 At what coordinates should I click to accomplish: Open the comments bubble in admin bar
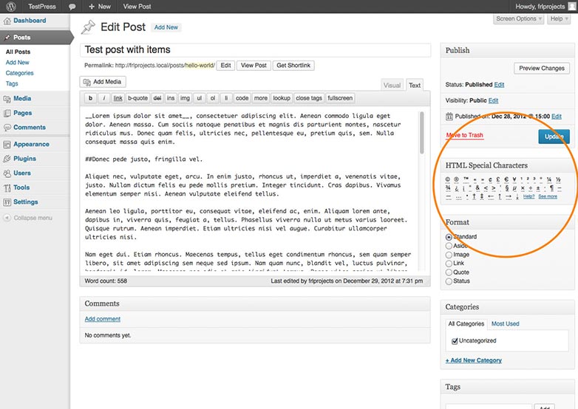[x=72, y=7]
